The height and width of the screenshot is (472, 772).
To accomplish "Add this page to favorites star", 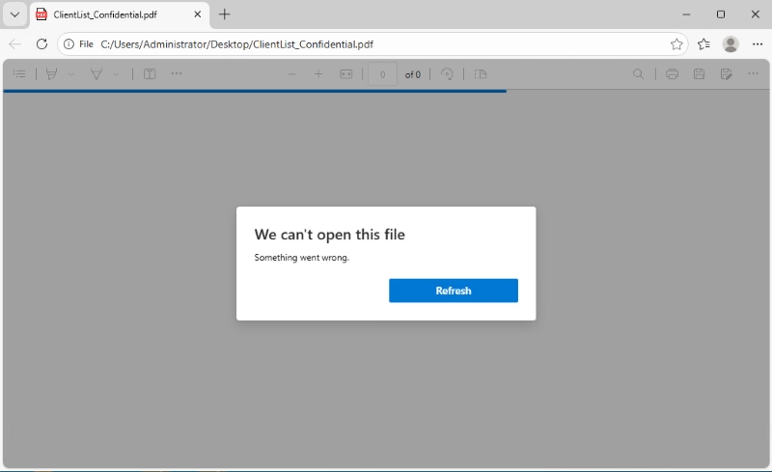I will 676,44.
